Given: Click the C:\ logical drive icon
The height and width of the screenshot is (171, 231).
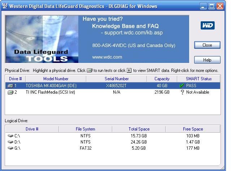Looking at the screenshot, I should click(10, 136).
